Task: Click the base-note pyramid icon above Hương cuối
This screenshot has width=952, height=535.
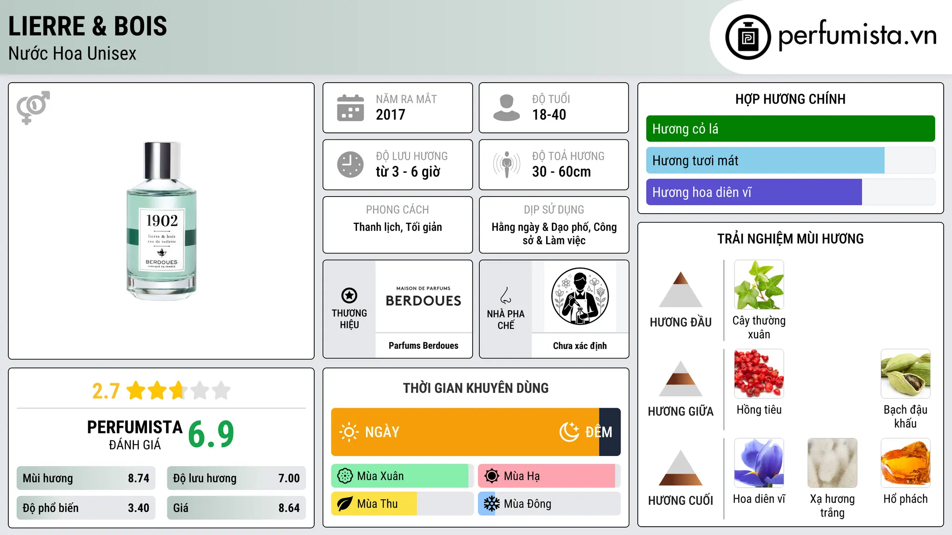Action: 681,468
